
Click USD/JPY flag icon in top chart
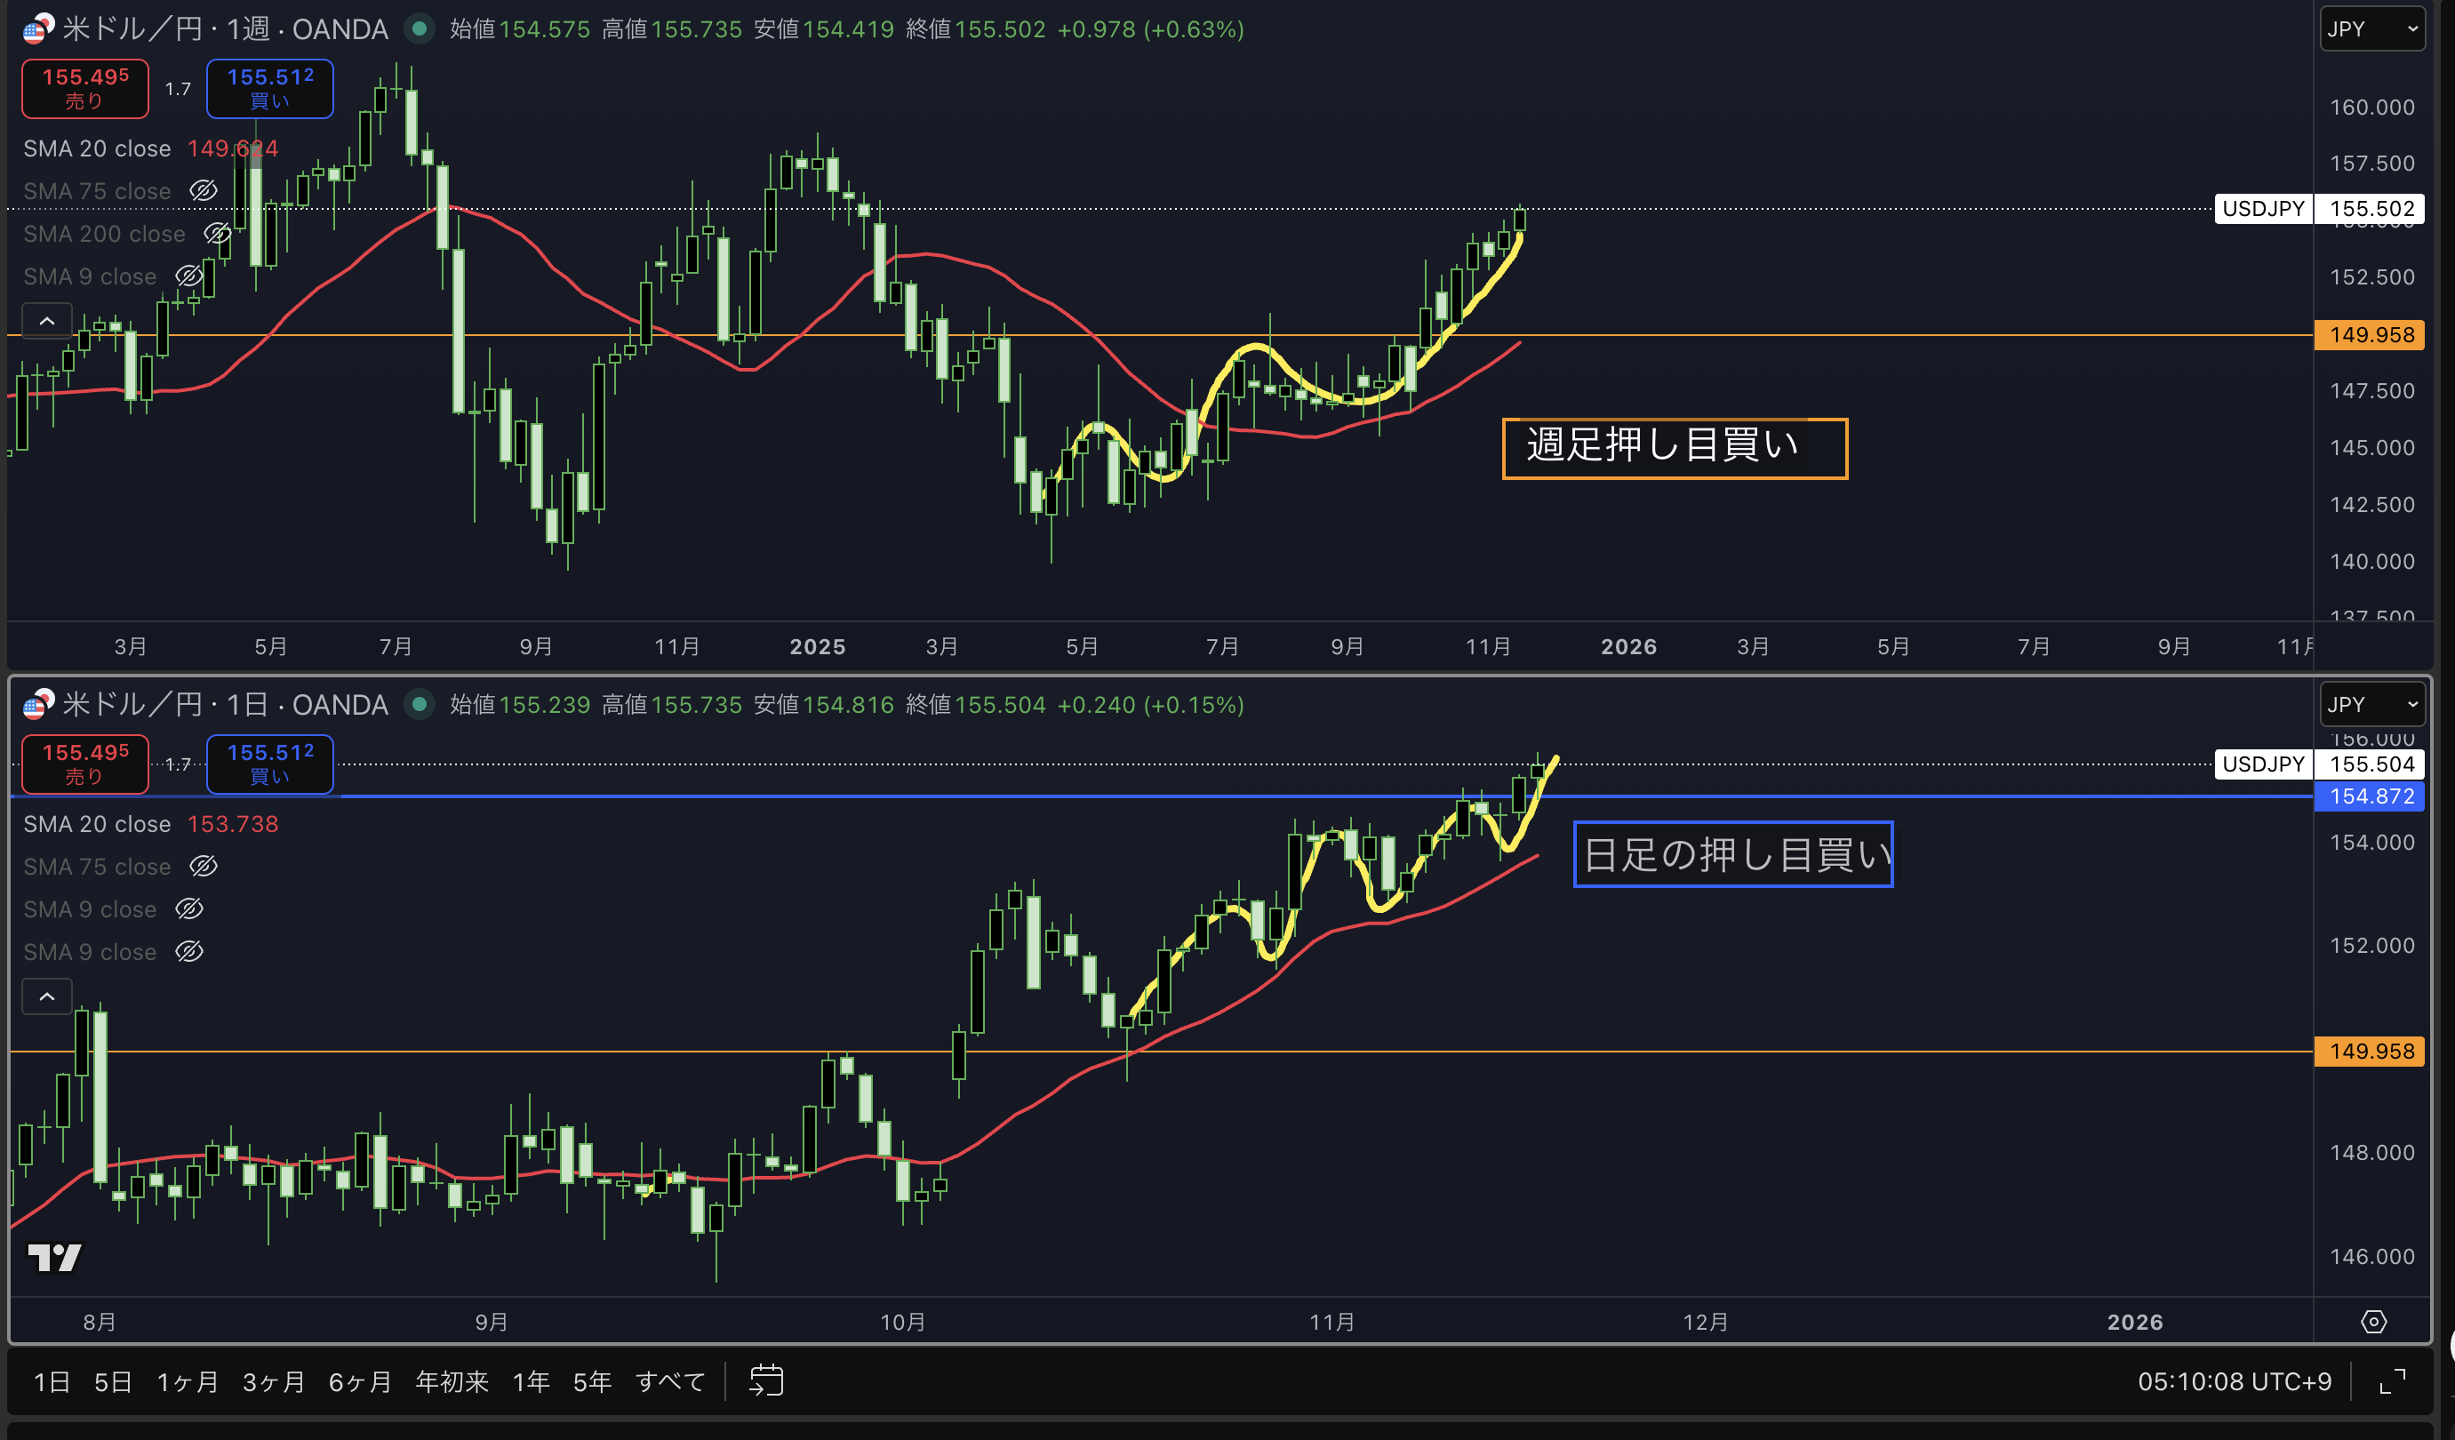(x=38, y=28)
